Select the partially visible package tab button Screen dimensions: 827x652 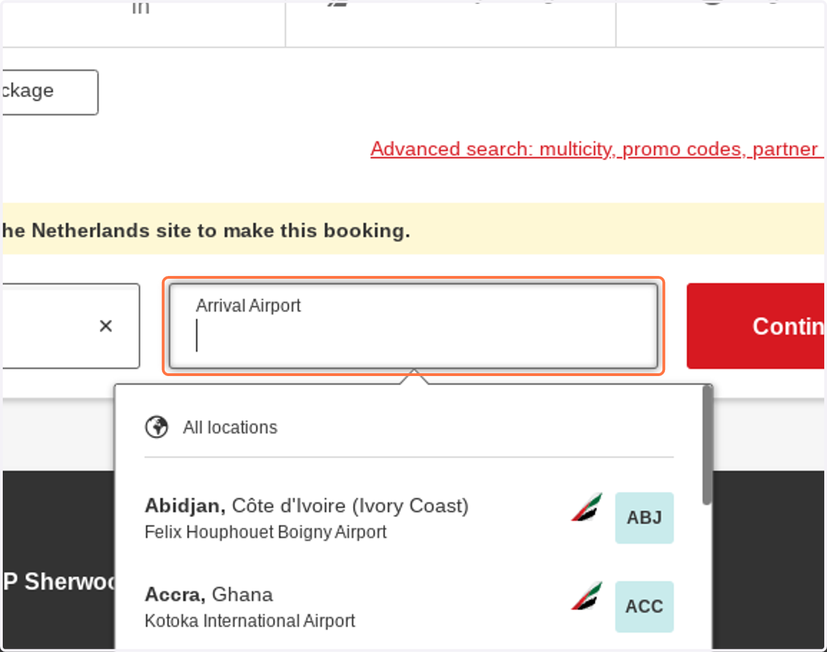[50, 92]
